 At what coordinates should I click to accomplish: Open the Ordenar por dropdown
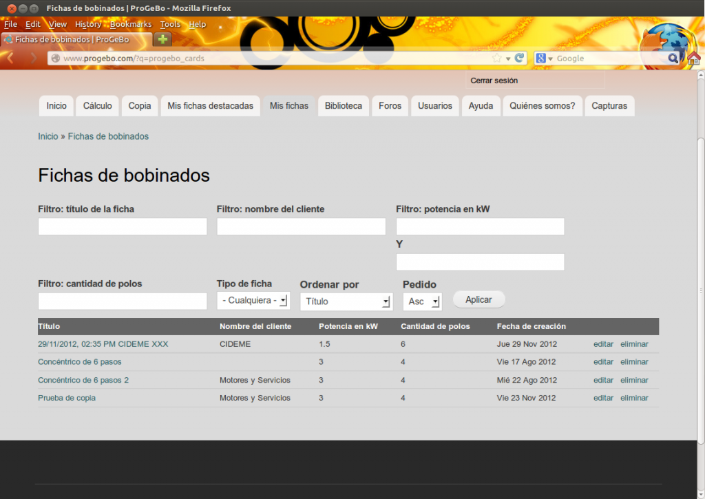[x=346, y=301]
